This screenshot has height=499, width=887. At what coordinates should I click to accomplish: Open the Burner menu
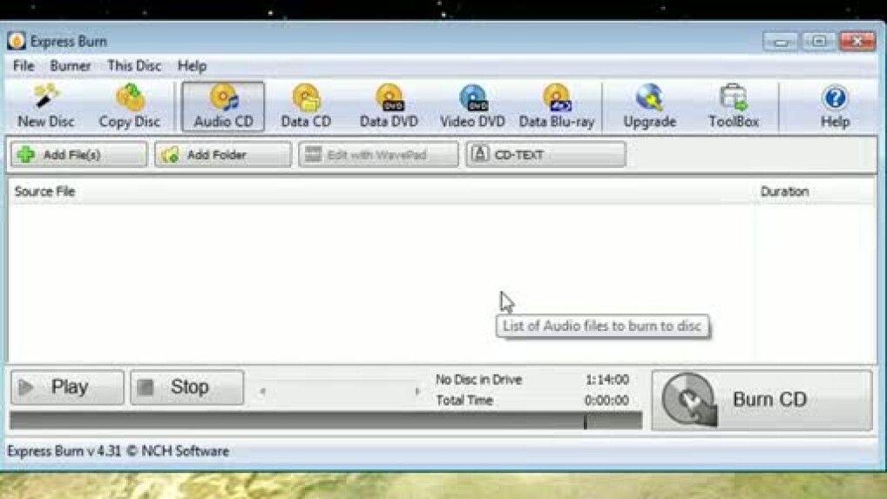pos(70,66)
